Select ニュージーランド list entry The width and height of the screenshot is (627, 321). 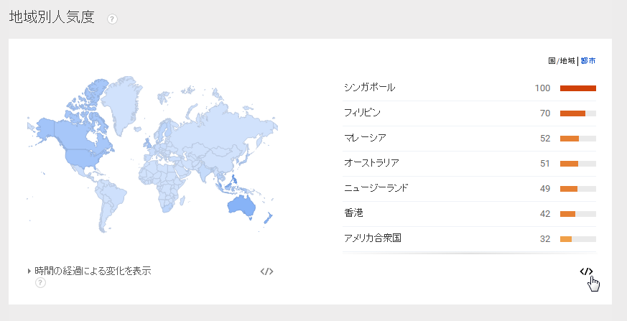(x=376, y=188)
